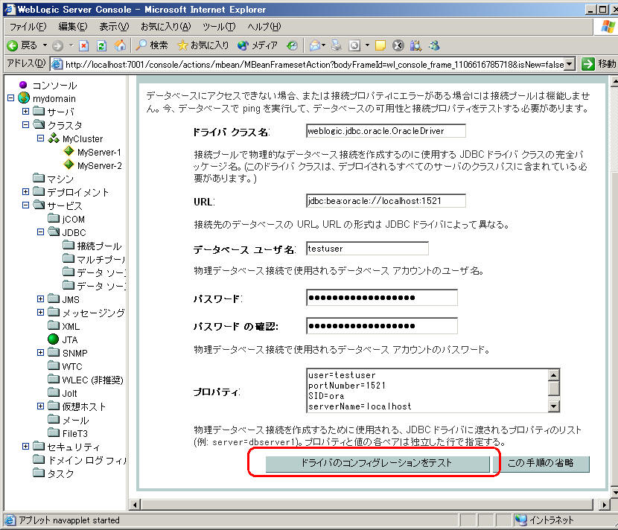The image size is (618, 530).
Task: Click the Refresh page toolbar icon
Action: pyautogui.click(x=101, y=45)
